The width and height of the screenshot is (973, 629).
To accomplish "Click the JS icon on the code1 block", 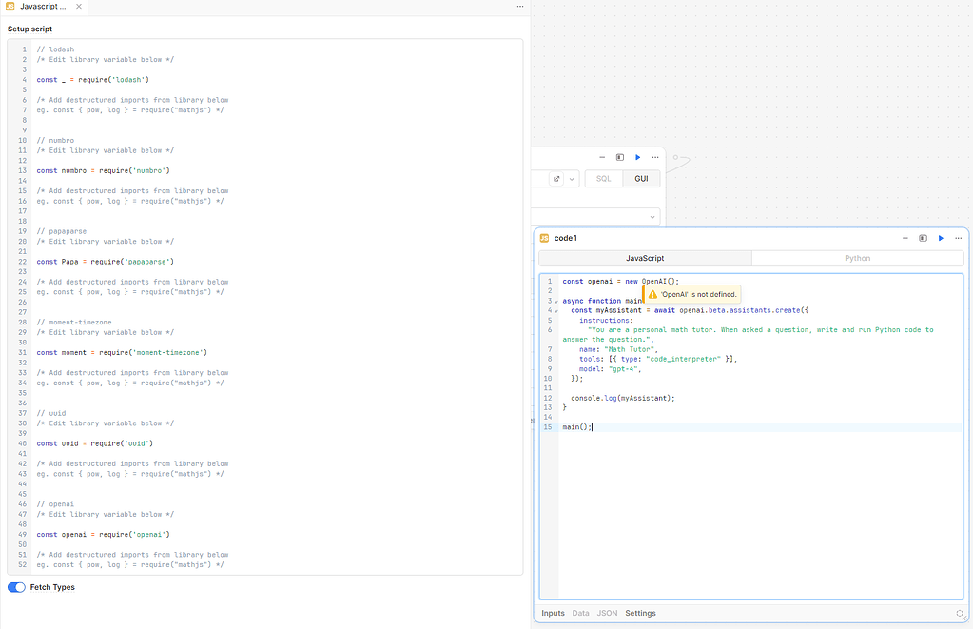I will pos(542,238).
